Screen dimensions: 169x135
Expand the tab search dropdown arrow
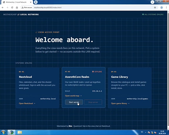click(152, 2)
